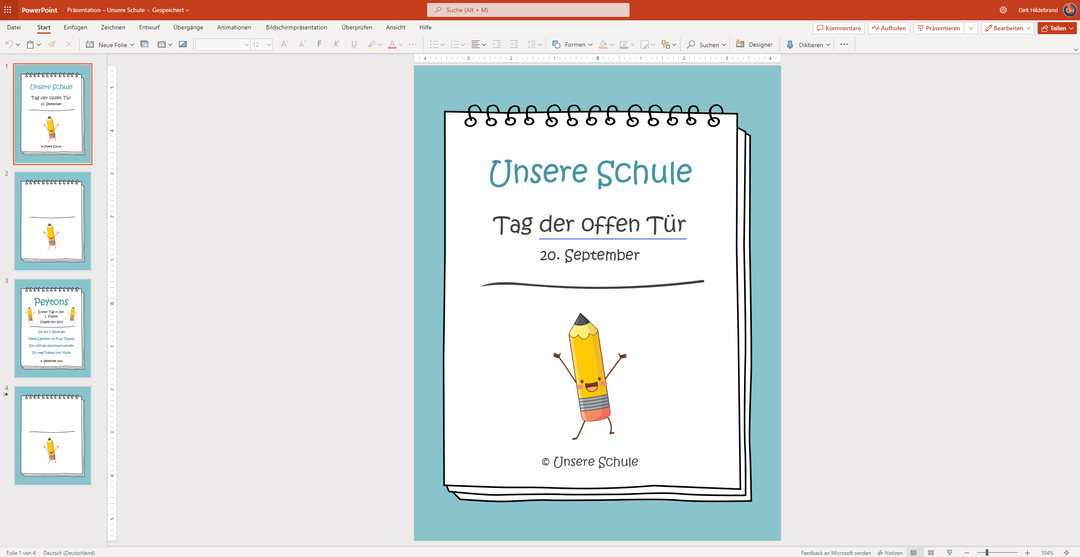This screenshot has height=557, width=1080.
Task: Expand the Formen shapes dropdown
Action: [x=590, y=45]
